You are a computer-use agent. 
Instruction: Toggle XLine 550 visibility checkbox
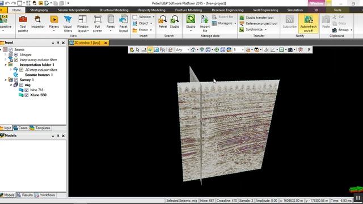[x=27, y=95]
